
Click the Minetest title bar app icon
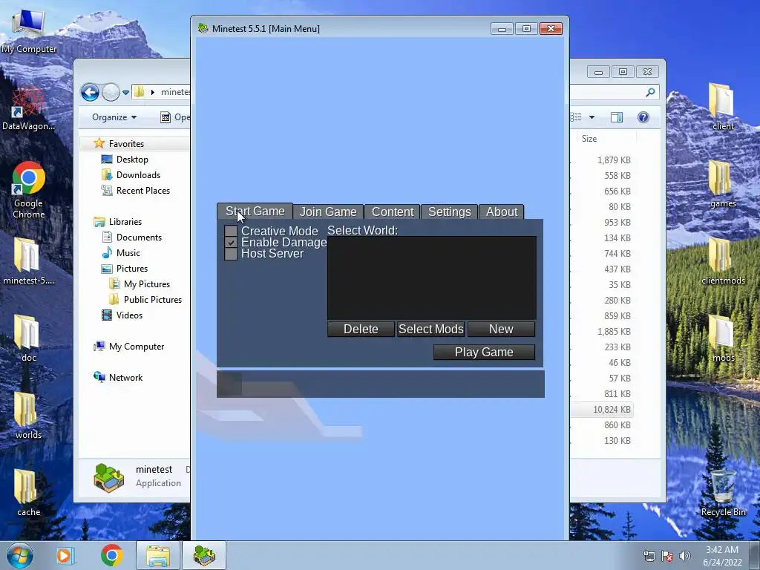point(203,28)
